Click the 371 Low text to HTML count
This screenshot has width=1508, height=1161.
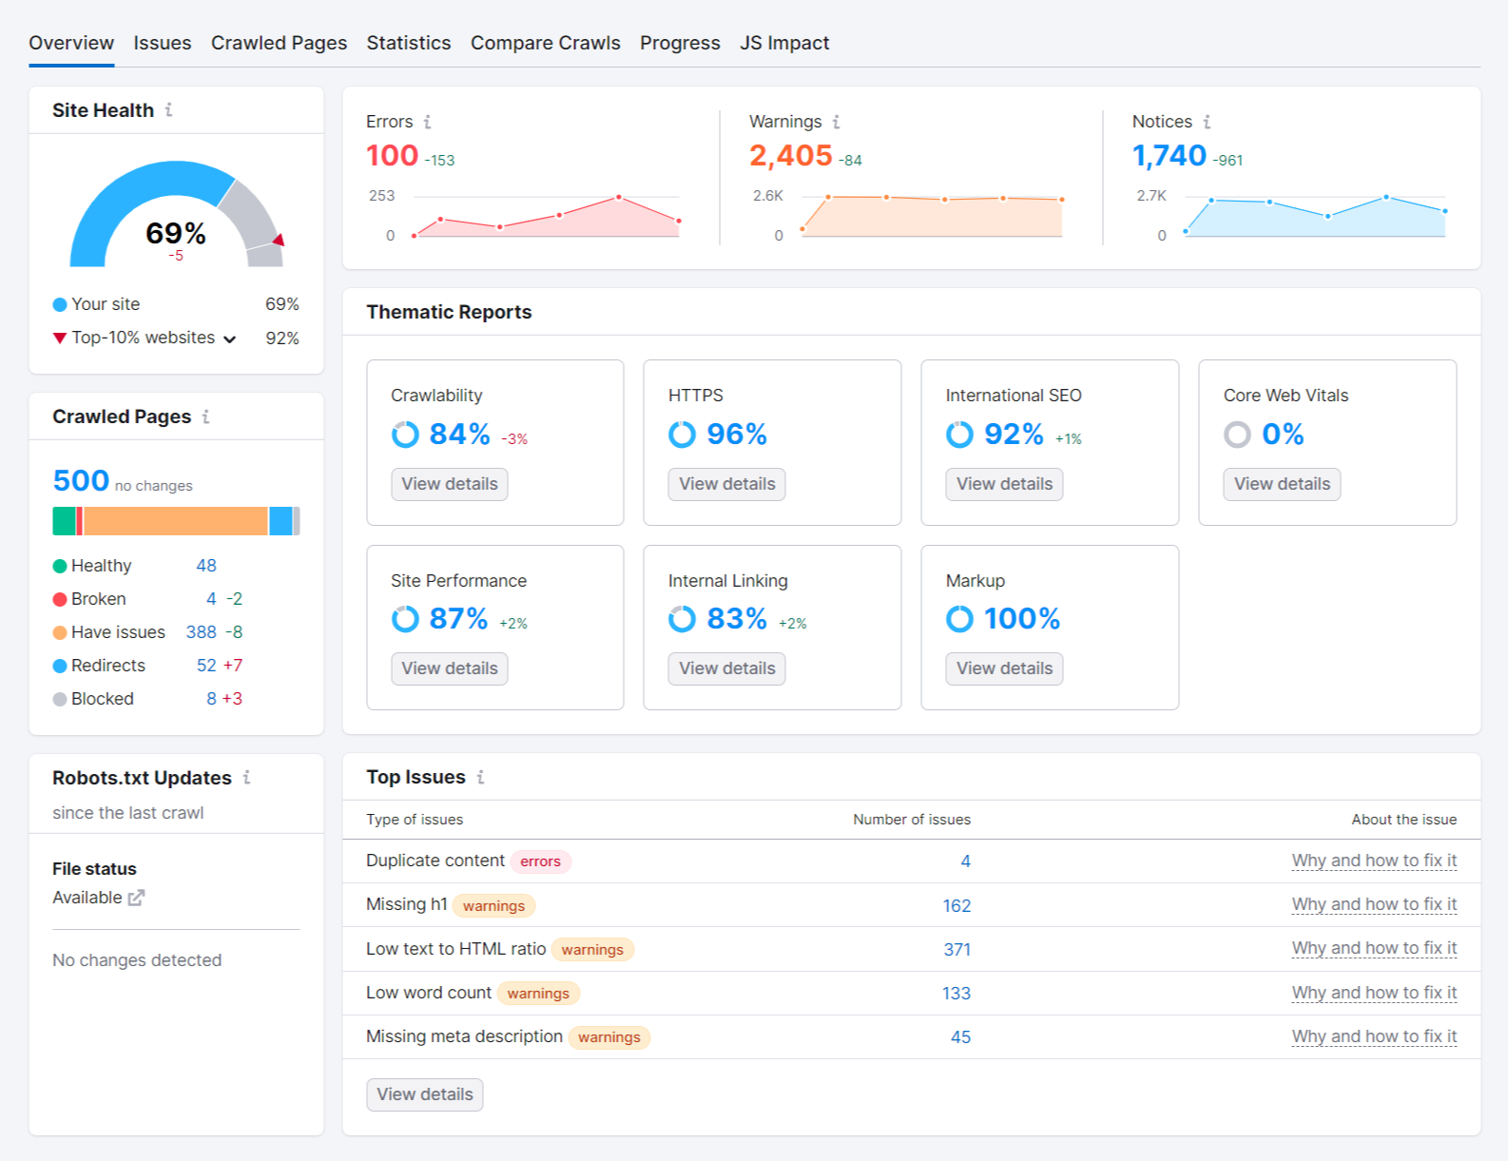[x=957, y=949]
